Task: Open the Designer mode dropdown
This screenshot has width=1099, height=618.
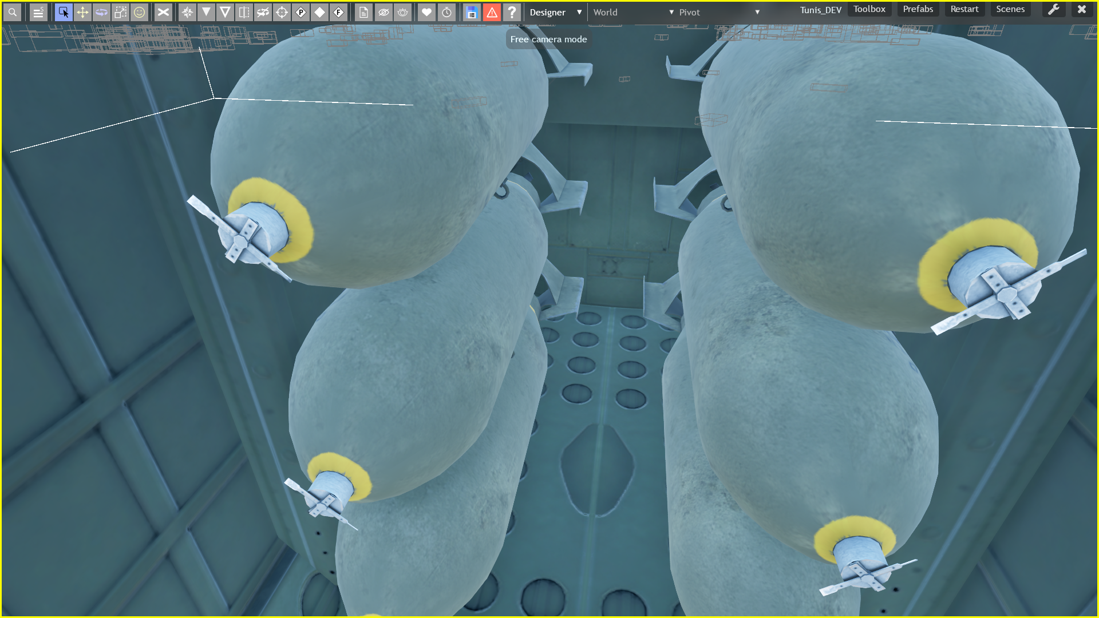Action: (555, 12)
